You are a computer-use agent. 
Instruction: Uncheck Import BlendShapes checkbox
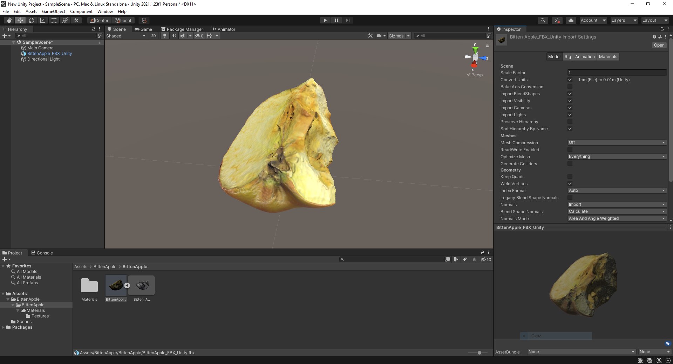coord(570,93)
